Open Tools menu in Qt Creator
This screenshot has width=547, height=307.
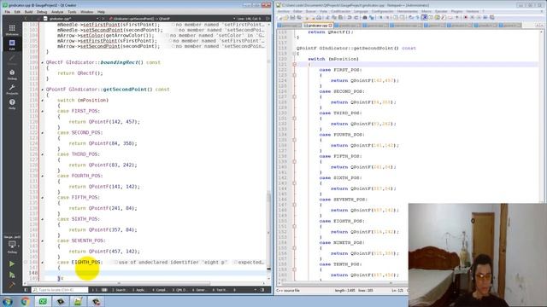point(72,12)
